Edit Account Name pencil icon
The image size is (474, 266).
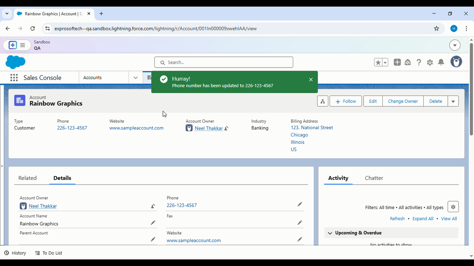click(153, 223)
